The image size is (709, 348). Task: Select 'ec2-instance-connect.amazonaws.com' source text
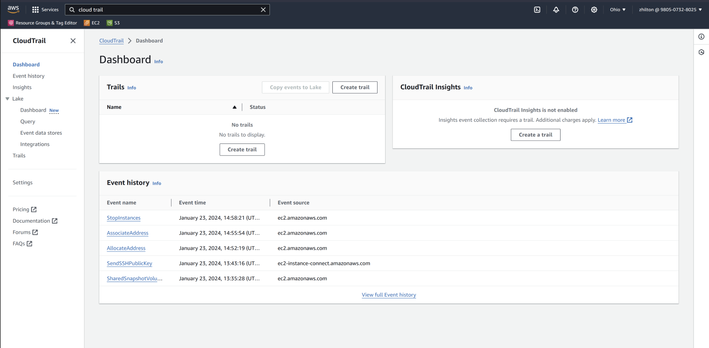[x=324, y=263]
